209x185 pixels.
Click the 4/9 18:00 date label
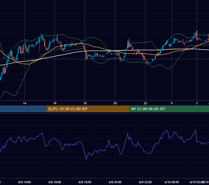pos(85,182)
